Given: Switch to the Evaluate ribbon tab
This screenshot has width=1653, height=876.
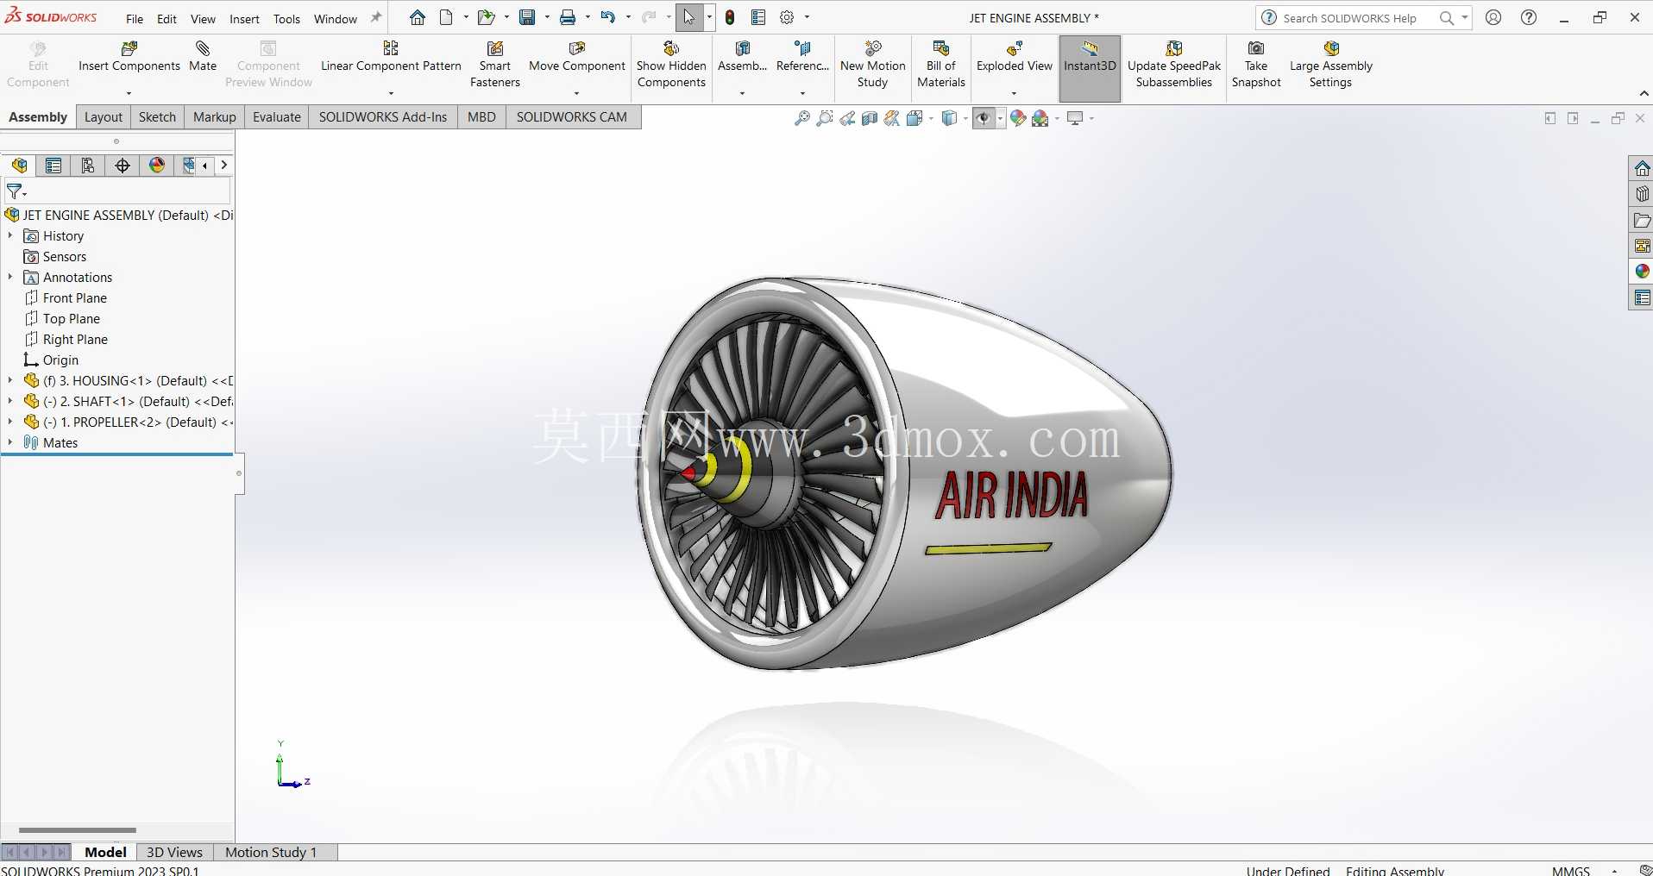Looking at the screenshot, I should coord(277,117).
